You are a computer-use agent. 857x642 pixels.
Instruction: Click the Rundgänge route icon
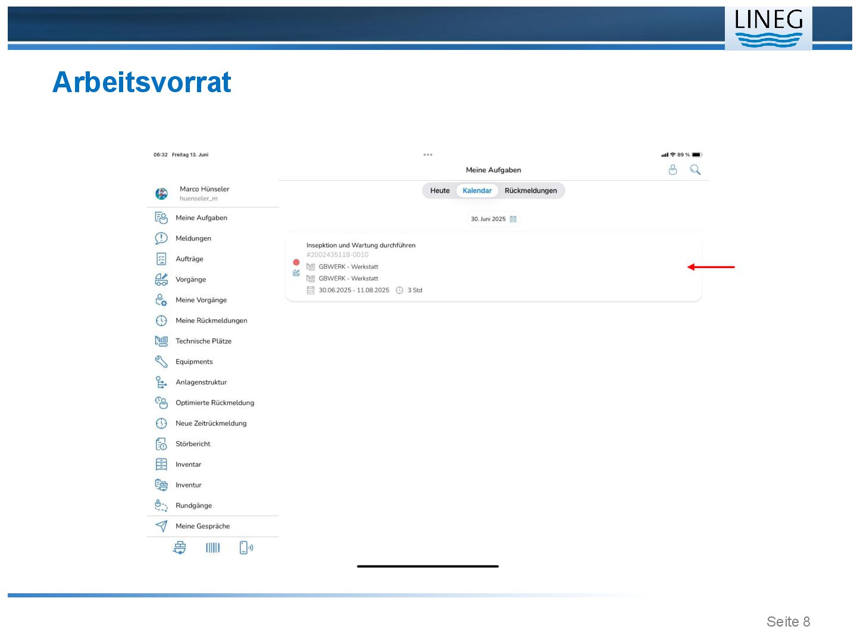coord(161,506)
